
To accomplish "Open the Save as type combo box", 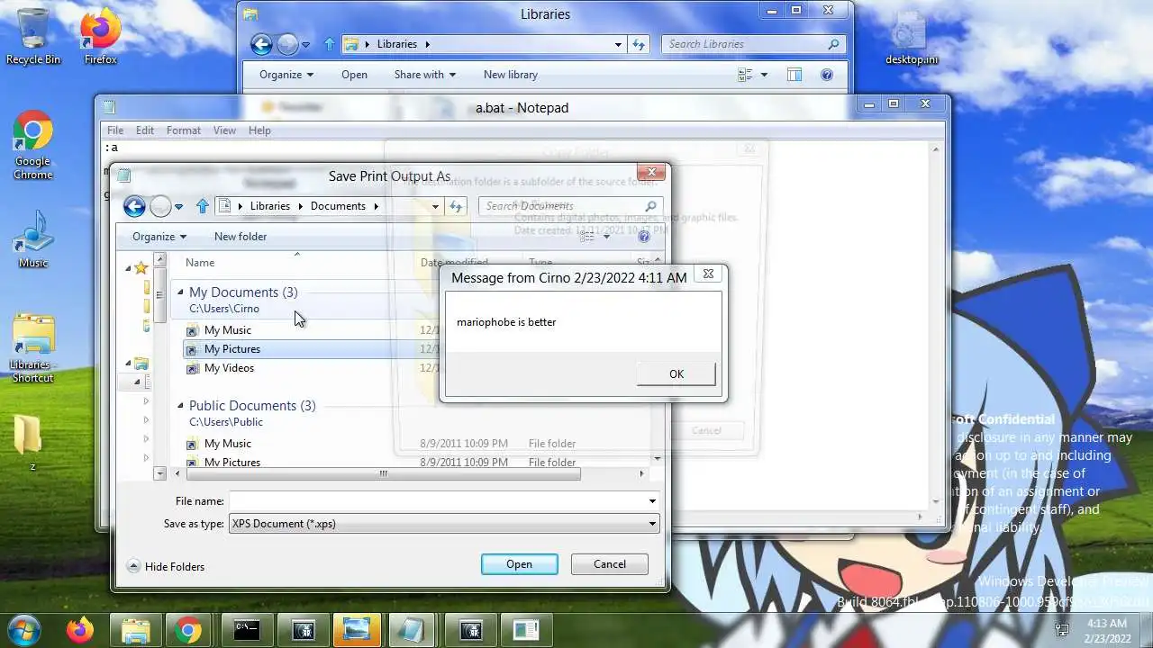I will click(x=444, y=524).
